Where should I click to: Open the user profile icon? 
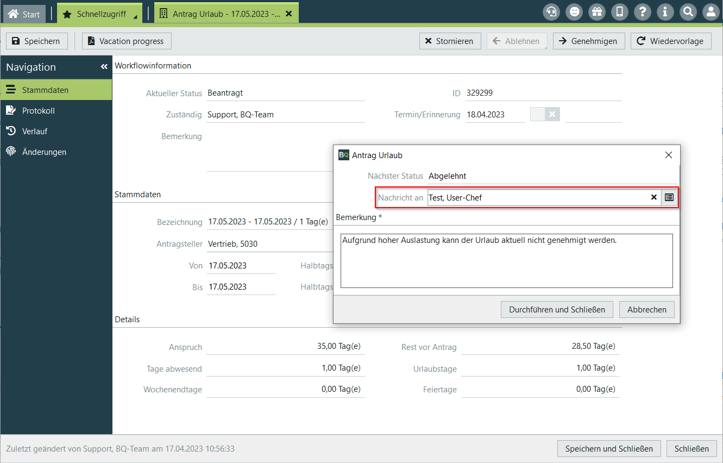711,12
